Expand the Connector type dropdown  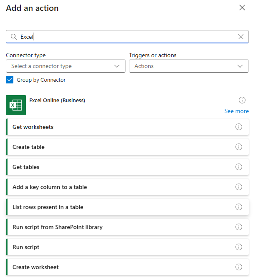66,66
